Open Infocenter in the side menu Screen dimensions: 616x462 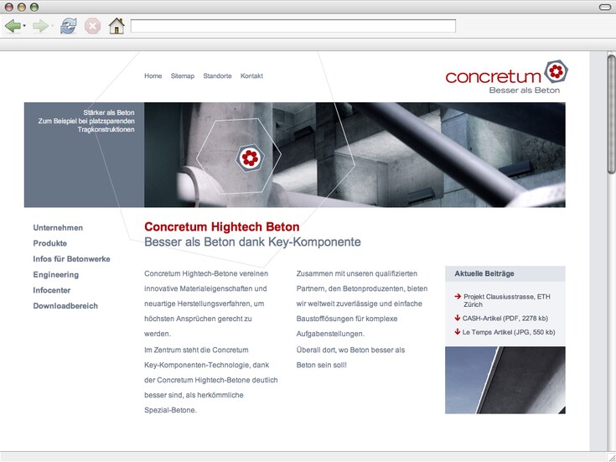(51, 290)
